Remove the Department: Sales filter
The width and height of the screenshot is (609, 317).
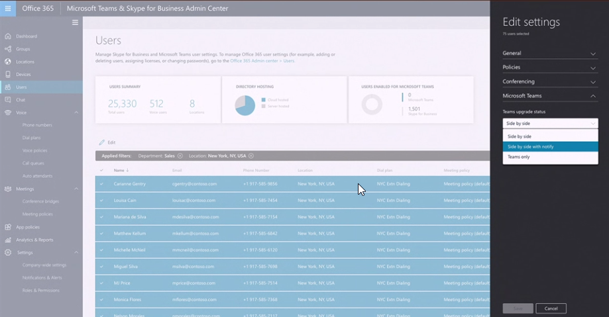point(180,156)
